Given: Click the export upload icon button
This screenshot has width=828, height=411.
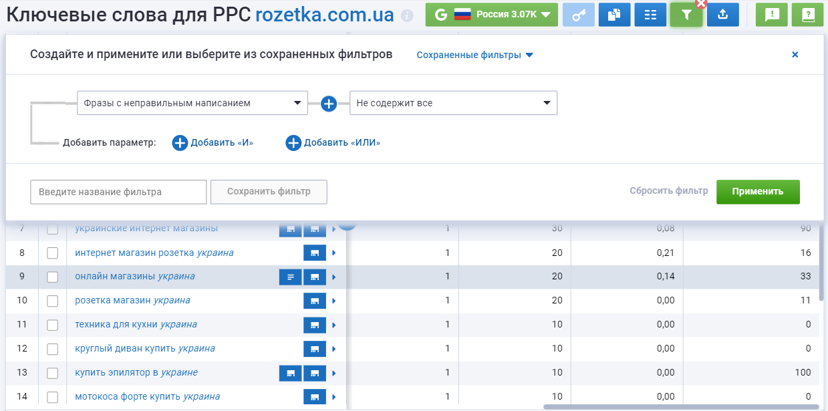Looking at the screenshot, I should (722, 15).
